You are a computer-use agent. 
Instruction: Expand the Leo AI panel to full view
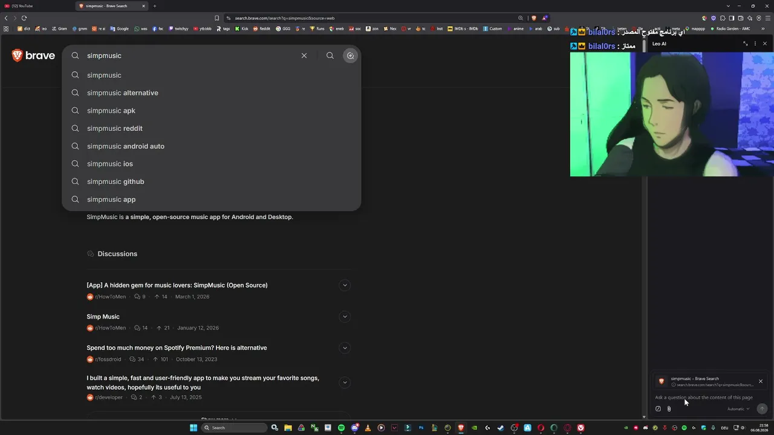coord(746,43)
